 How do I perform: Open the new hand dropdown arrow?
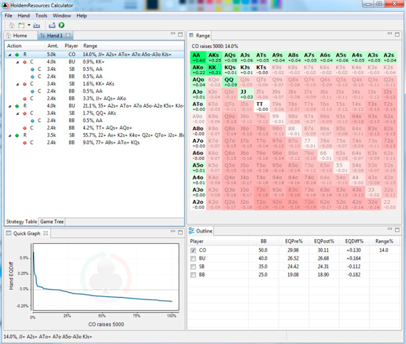click(x=28, y=25)
